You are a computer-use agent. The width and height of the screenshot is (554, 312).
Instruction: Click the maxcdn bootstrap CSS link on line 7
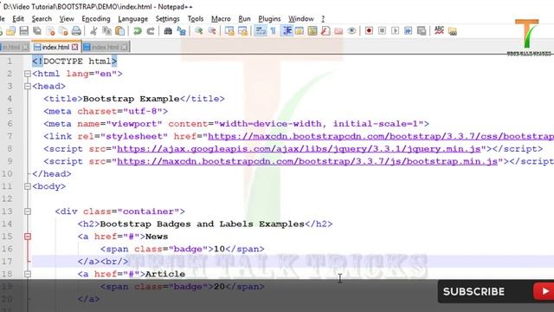pyautogui.click(x=381, y=137)
